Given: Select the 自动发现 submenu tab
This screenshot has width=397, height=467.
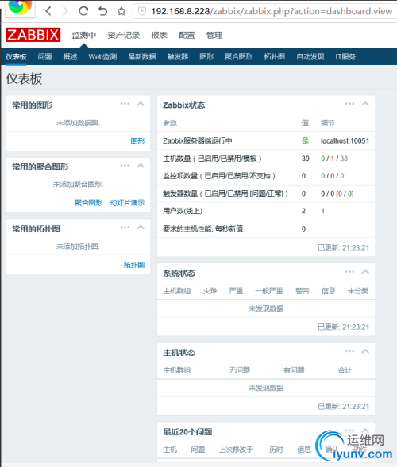Looking at the screenshot, I should tap(310, 56).
